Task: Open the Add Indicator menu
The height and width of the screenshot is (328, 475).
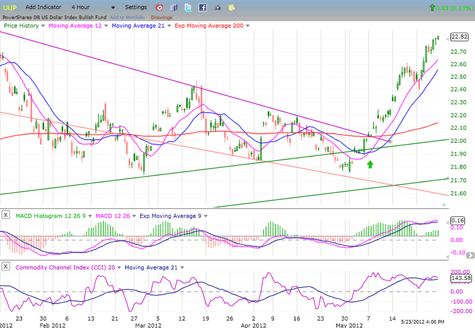Action: 42,7
